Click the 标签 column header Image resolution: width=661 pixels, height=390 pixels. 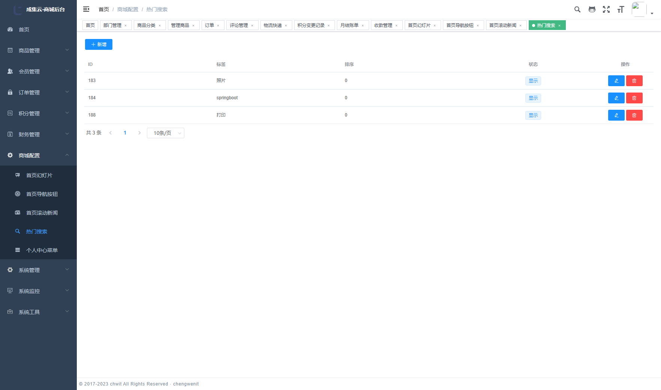click(221, 64)
